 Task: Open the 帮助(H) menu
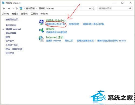click(44, 14)
